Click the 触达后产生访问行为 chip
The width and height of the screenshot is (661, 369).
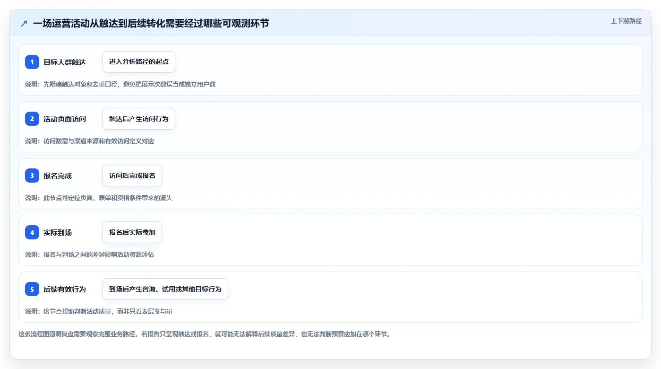(139, 119)
